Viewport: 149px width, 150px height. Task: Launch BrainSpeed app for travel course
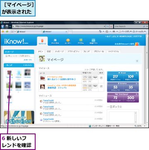(x=95, y=78)
